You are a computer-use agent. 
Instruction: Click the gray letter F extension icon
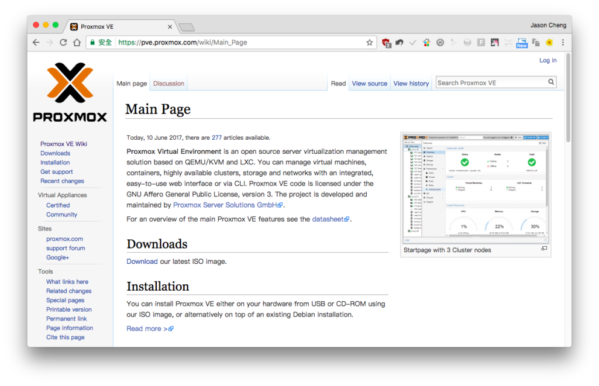point(481,42)
